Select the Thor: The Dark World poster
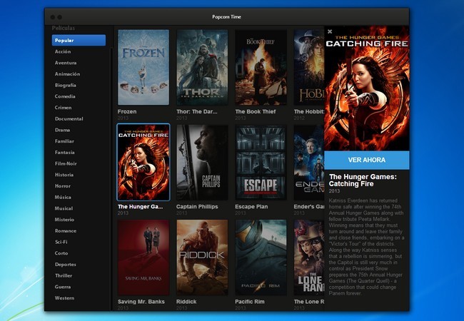This screenshot has height=321, width=464. pos(202,67)
